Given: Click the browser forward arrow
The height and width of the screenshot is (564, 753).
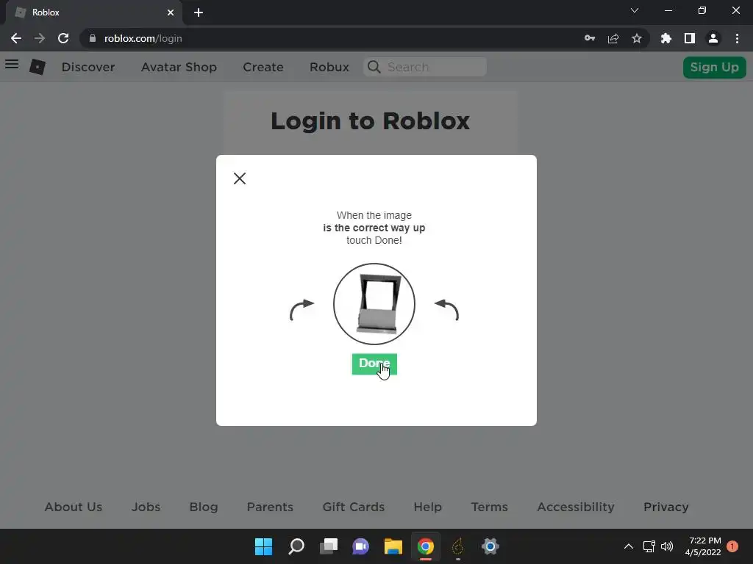Looking at the screenshot, I should click(40, 38).
